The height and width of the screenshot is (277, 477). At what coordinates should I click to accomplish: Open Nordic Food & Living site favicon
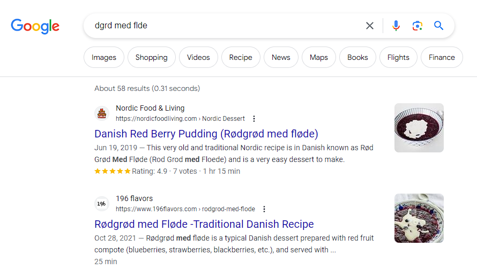click(x=102, y=113)
